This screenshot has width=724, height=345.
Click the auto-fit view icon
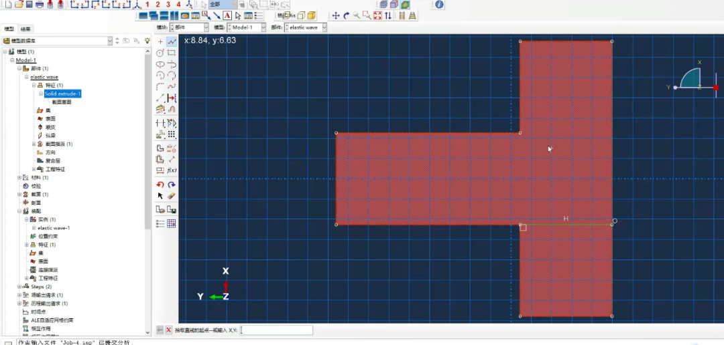point(377,15)
